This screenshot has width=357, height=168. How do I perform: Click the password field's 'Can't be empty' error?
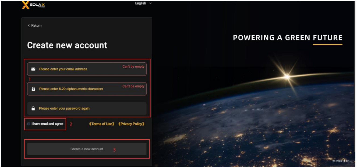(133, 86)
